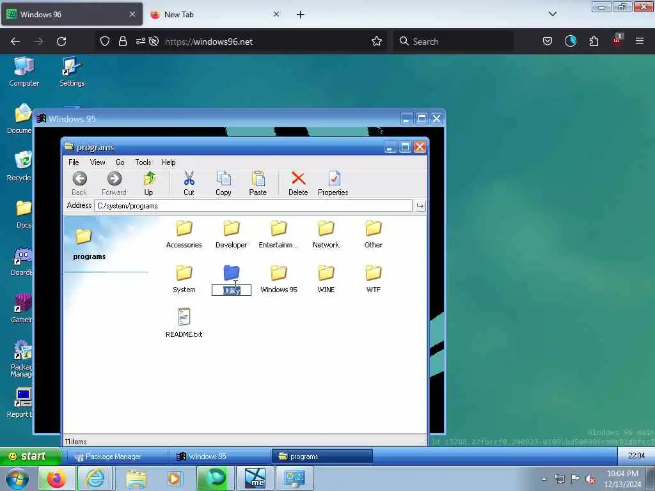Click the folder rename text box
Screen dimensions: 655x491
click(x=232, y=290)
